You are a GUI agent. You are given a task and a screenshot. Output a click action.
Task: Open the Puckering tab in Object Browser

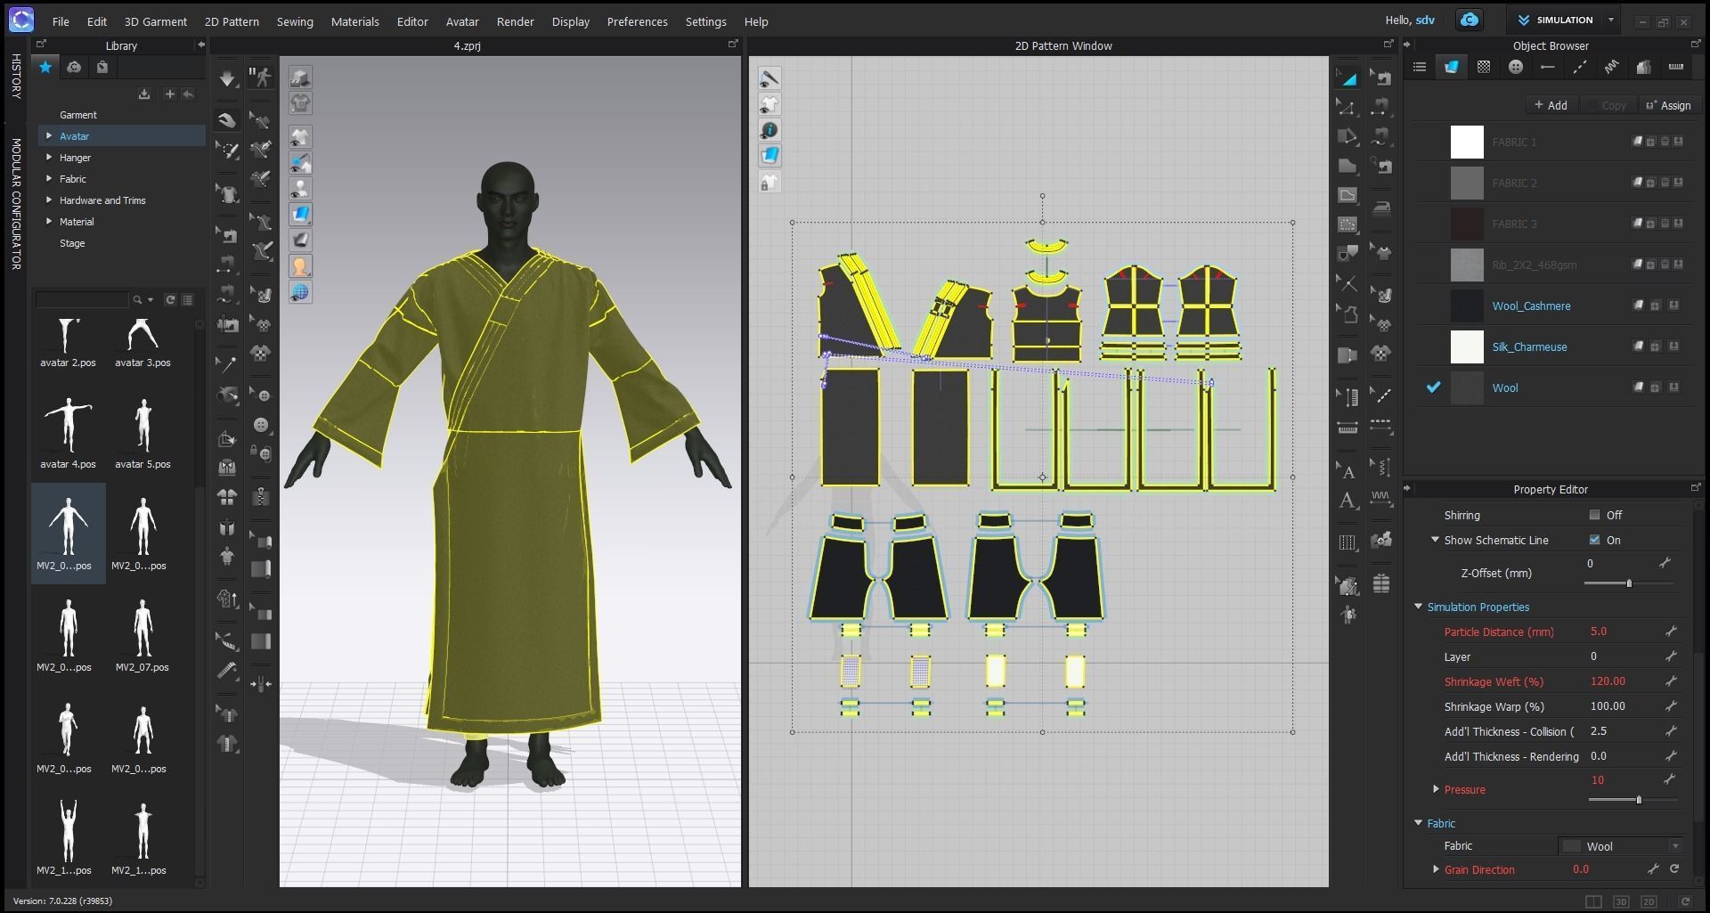point(1611,67)
